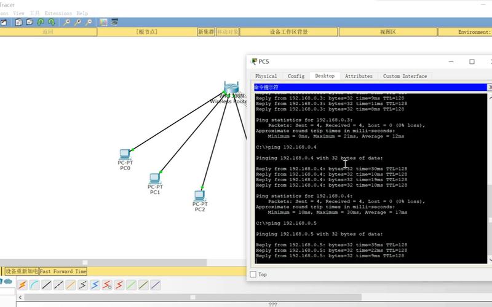Select the automatic connection lightning cable
The height and width of the screenshot is (307, 492).
click(22, 285)
